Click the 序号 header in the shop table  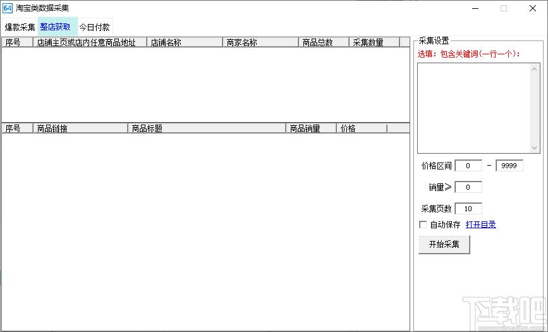click(x=17, y=42)
